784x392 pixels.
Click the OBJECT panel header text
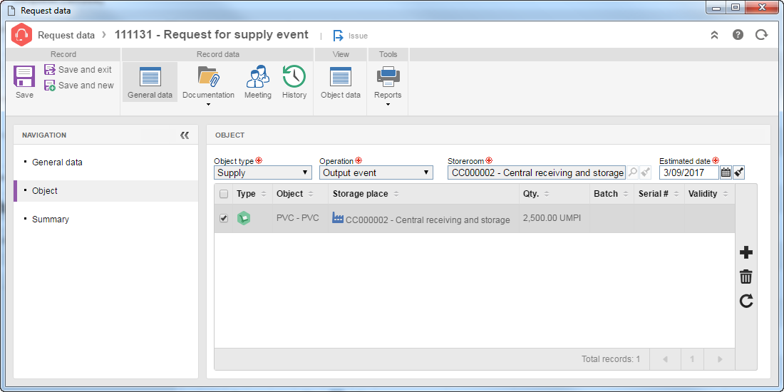[x=230, y=135]
